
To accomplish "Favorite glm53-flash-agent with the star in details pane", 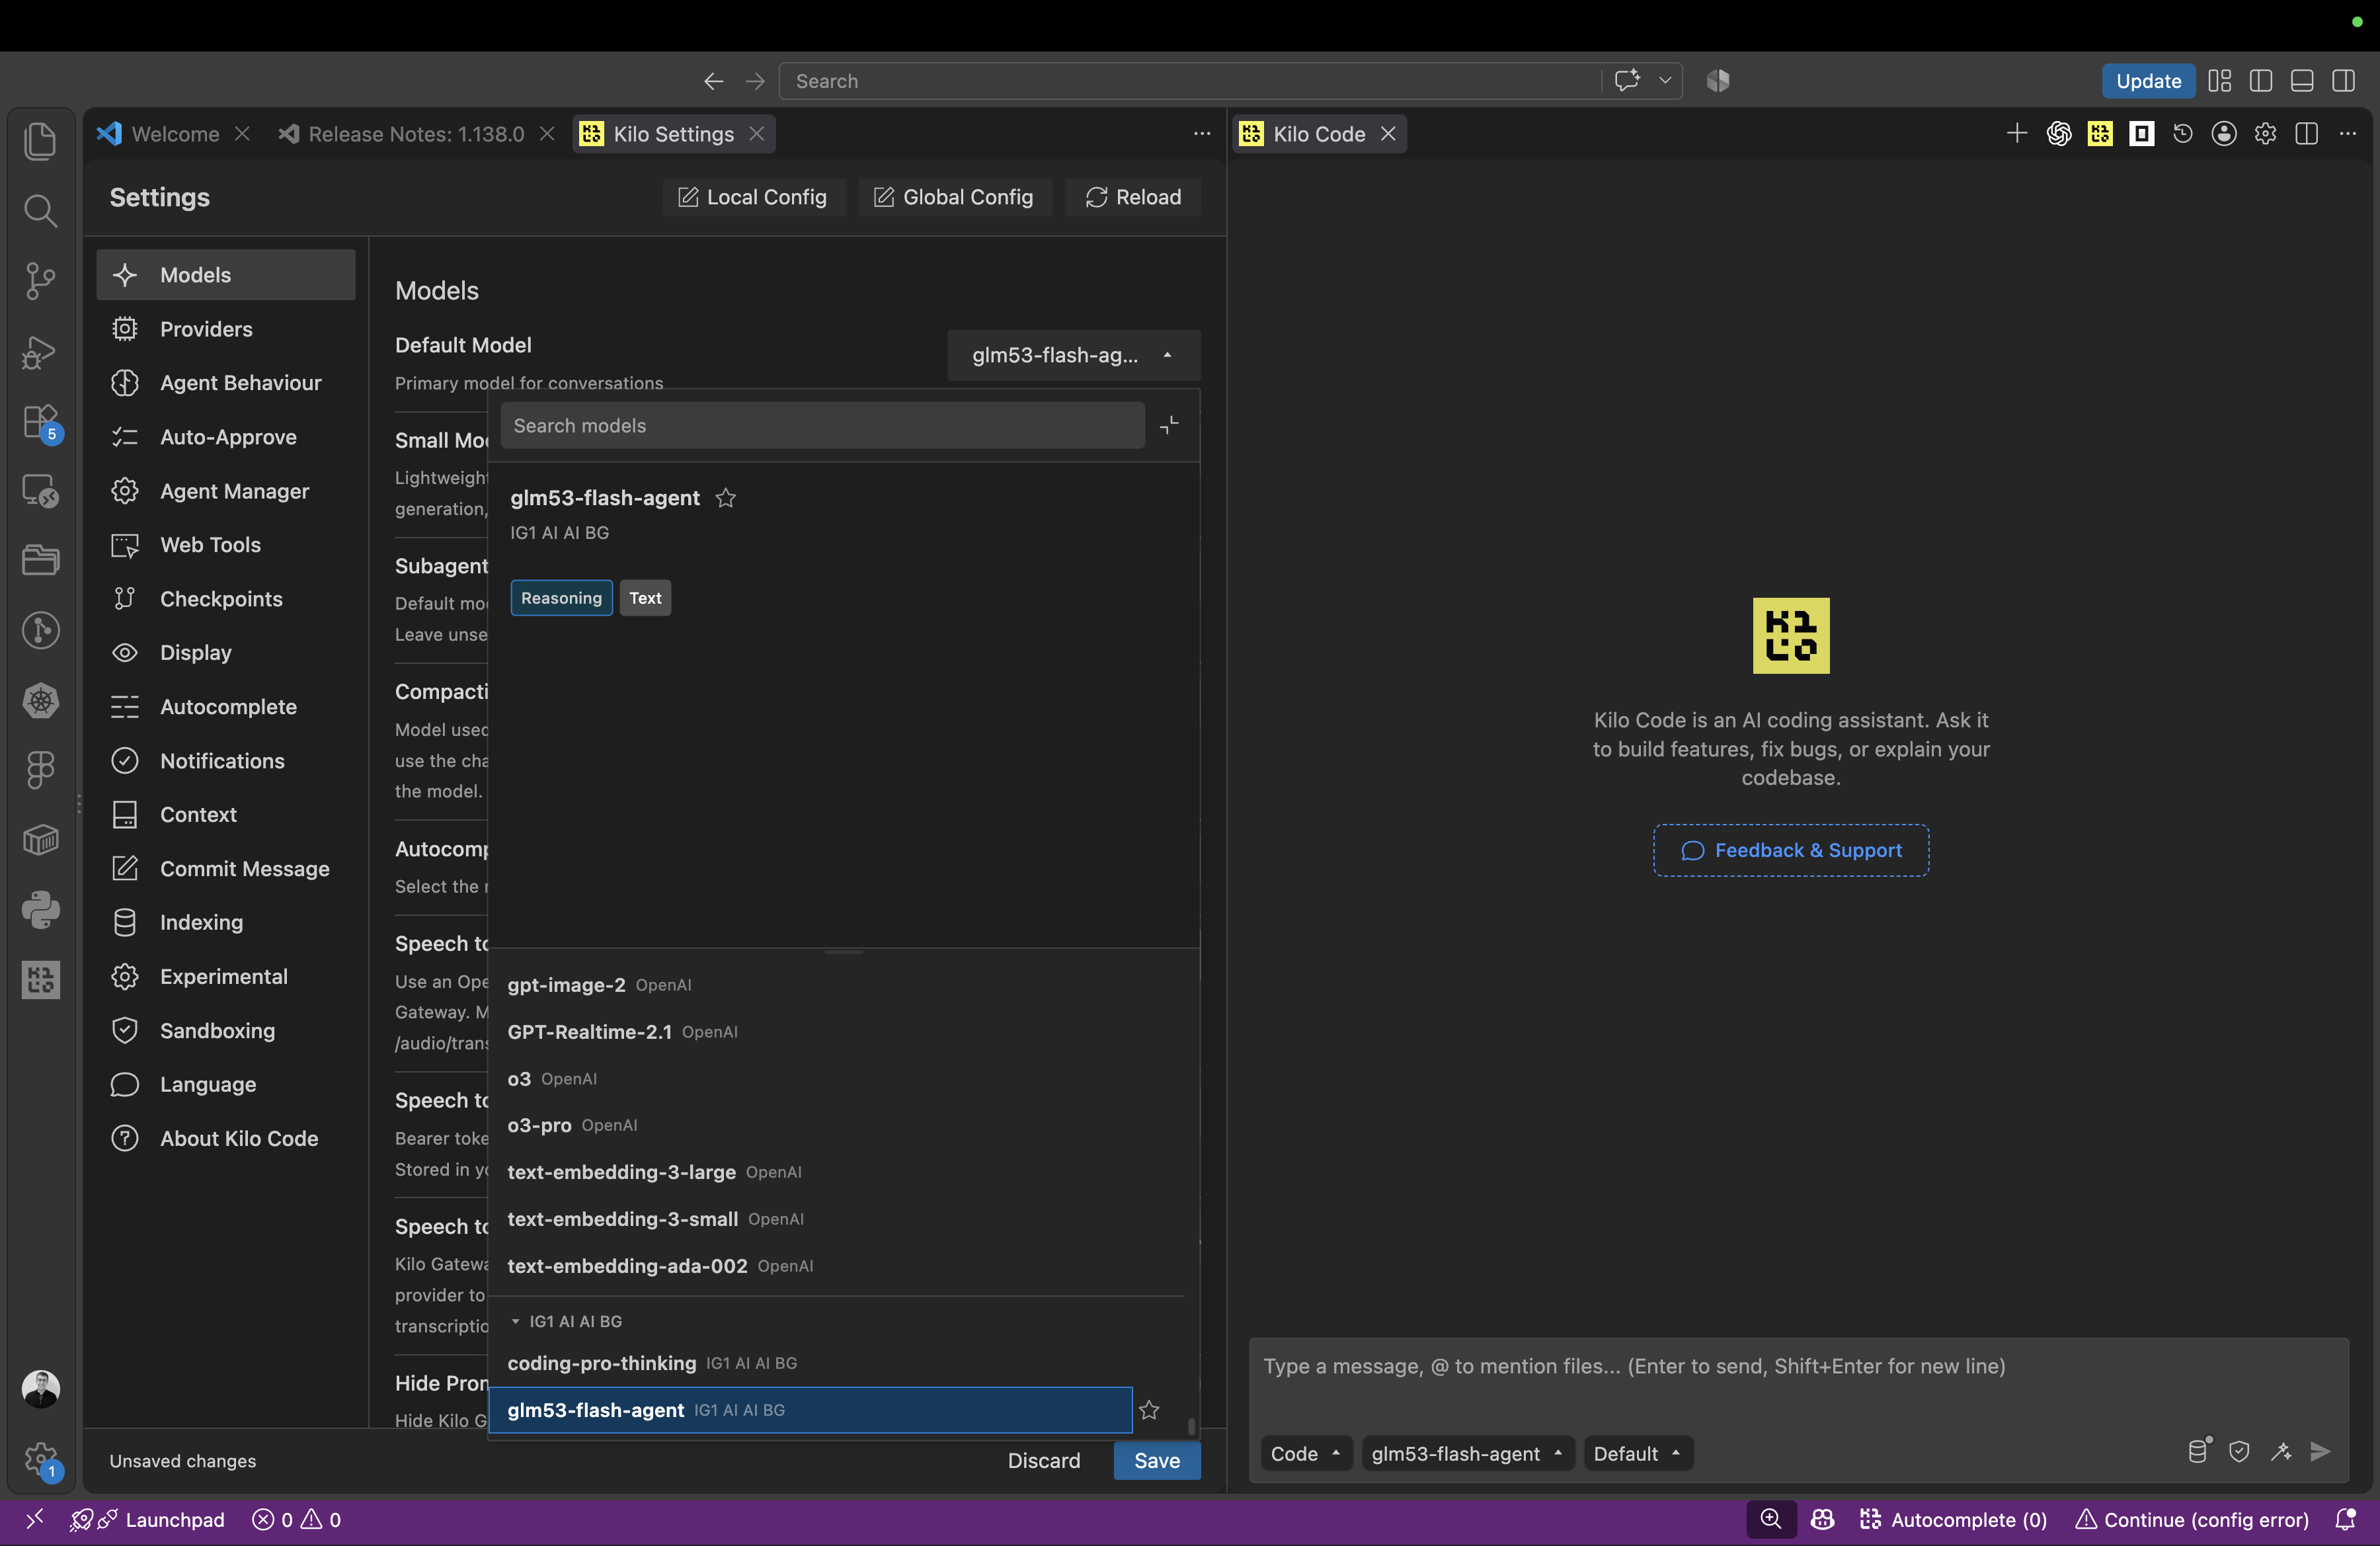I will 726,498.
